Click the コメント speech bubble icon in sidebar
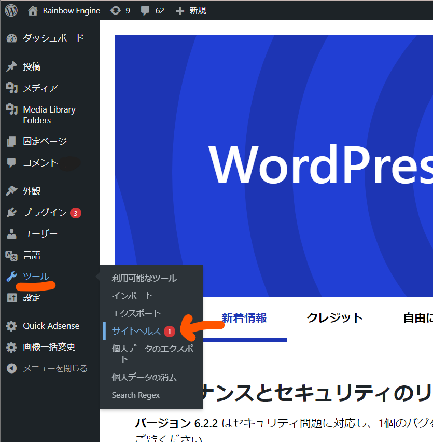The width and height of the screenshot is (433, 442). [x=11, y=163]
